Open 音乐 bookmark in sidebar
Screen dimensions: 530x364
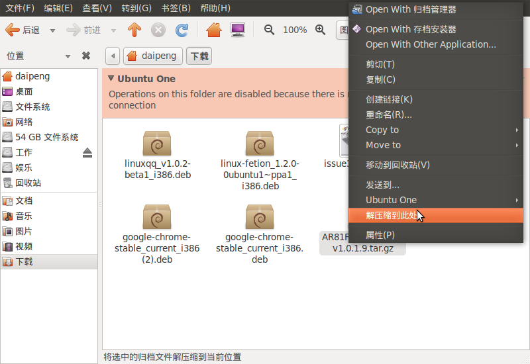tap(49, 216)
